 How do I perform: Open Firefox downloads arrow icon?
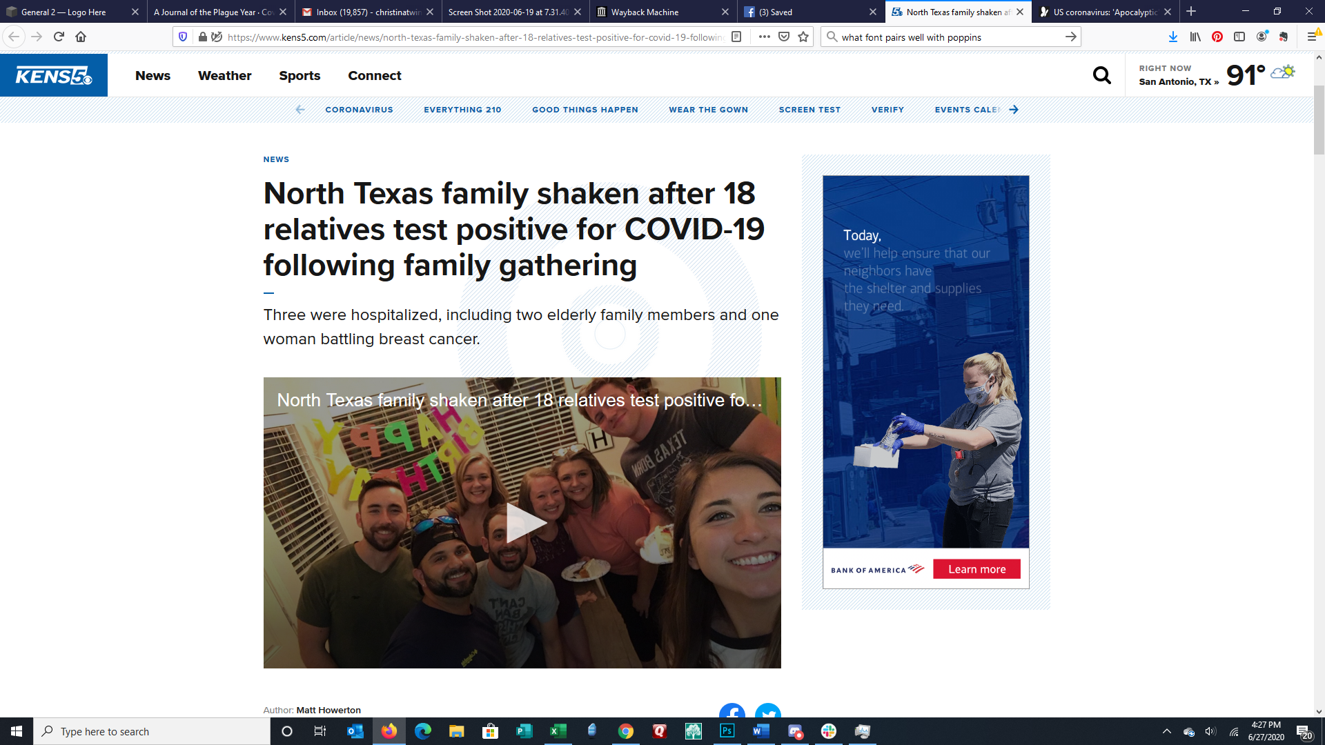pyautogui.click(x=1172, y=37)
